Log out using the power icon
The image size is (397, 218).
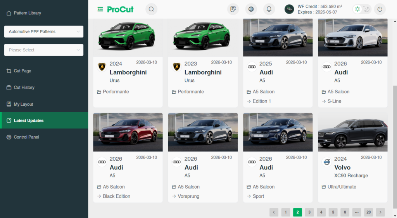[380, 9]
